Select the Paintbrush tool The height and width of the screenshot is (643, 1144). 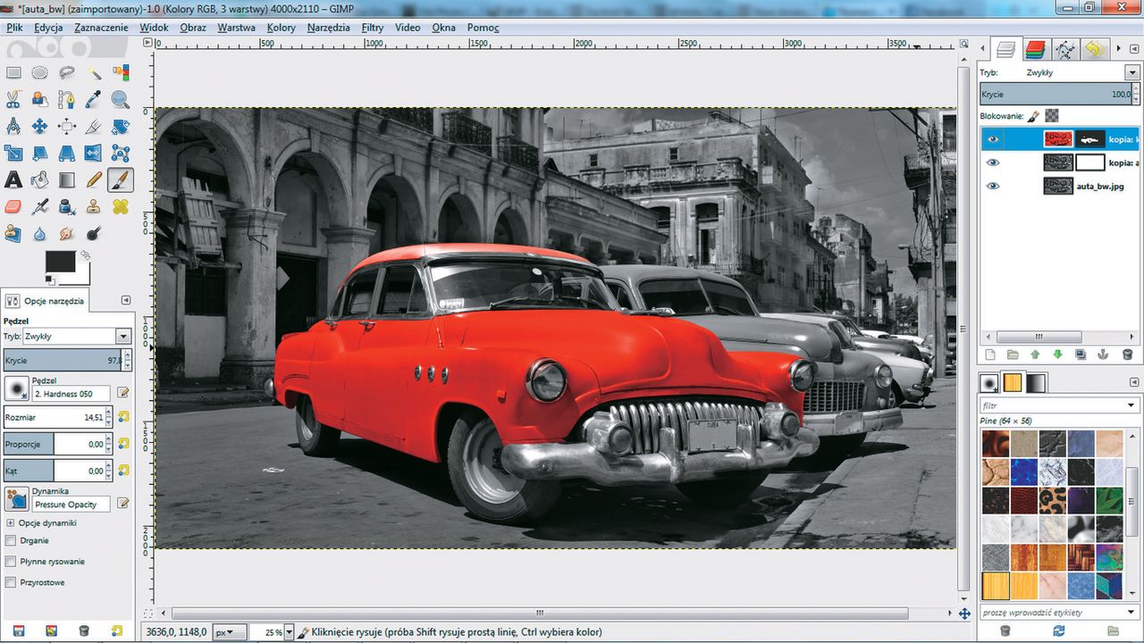point(121,180)
